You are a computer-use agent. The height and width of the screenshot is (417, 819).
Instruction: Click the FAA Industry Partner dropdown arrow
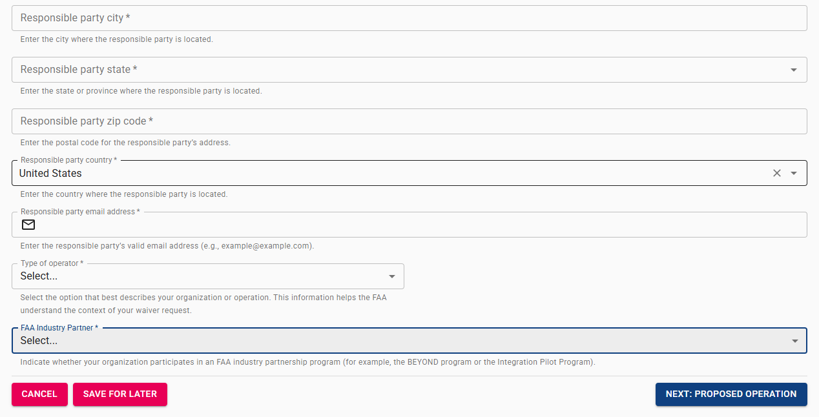[794, 341]
